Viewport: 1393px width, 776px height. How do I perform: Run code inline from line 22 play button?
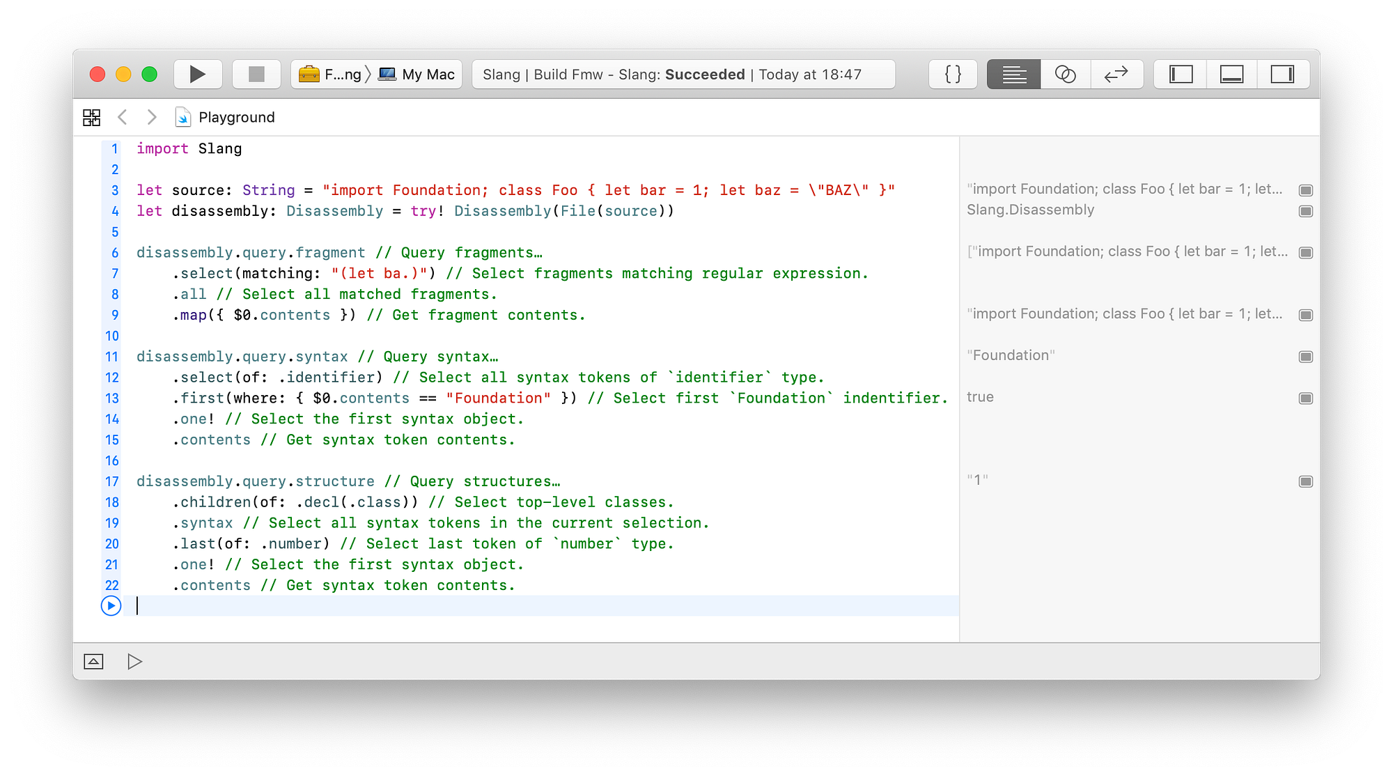coord(111,607)
